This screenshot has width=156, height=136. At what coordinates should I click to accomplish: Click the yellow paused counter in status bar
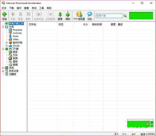134,134
